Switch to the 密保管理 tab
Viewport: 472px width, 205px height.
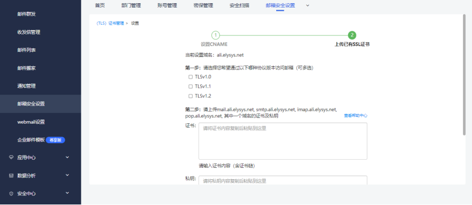click(203, 5)
